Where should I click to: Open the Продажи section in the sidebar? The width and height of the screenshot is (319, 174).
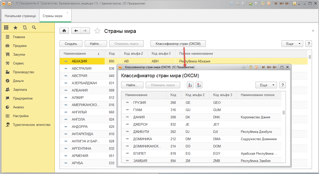(x=20, y=46)
